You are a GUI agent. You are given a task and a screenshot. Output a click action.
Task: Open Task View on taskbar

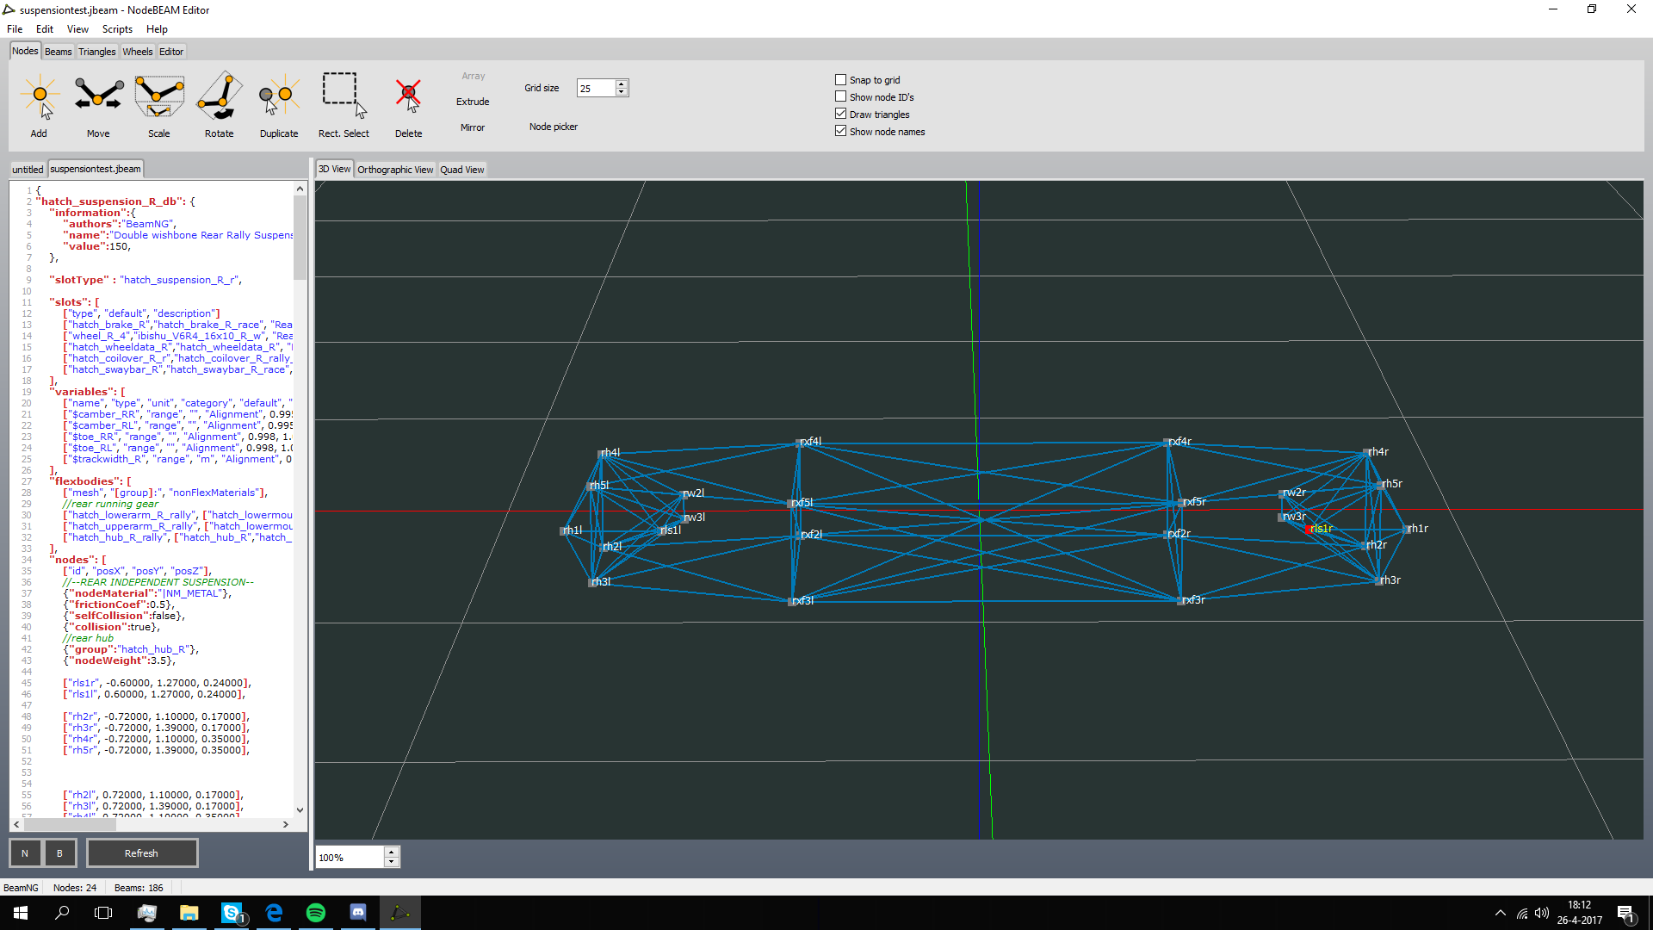(x=103, y=913)
